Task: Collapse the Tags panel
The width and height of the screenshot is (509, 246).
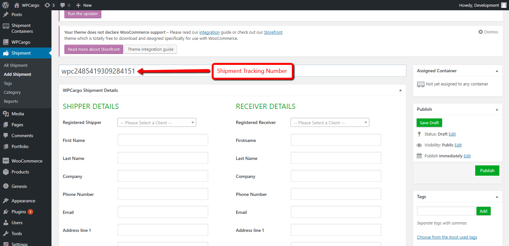Action: (497, 197)
